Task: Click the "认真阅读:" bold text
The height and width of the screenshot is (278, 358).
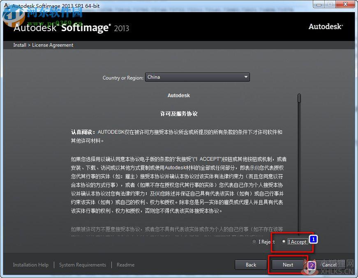Action: click(83, 132)
